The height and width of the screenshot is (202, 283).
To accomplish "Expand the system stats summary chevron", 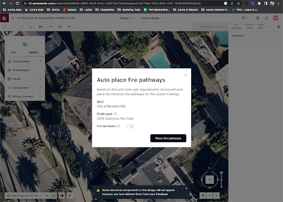I will (269, 27).
